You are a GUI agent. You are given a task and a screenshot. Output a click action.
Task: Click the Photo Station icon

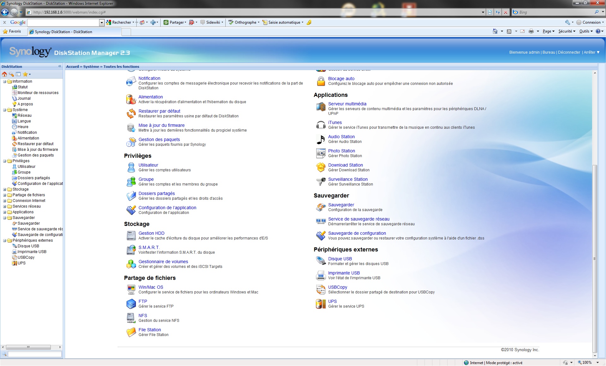(x=321, y=153)
